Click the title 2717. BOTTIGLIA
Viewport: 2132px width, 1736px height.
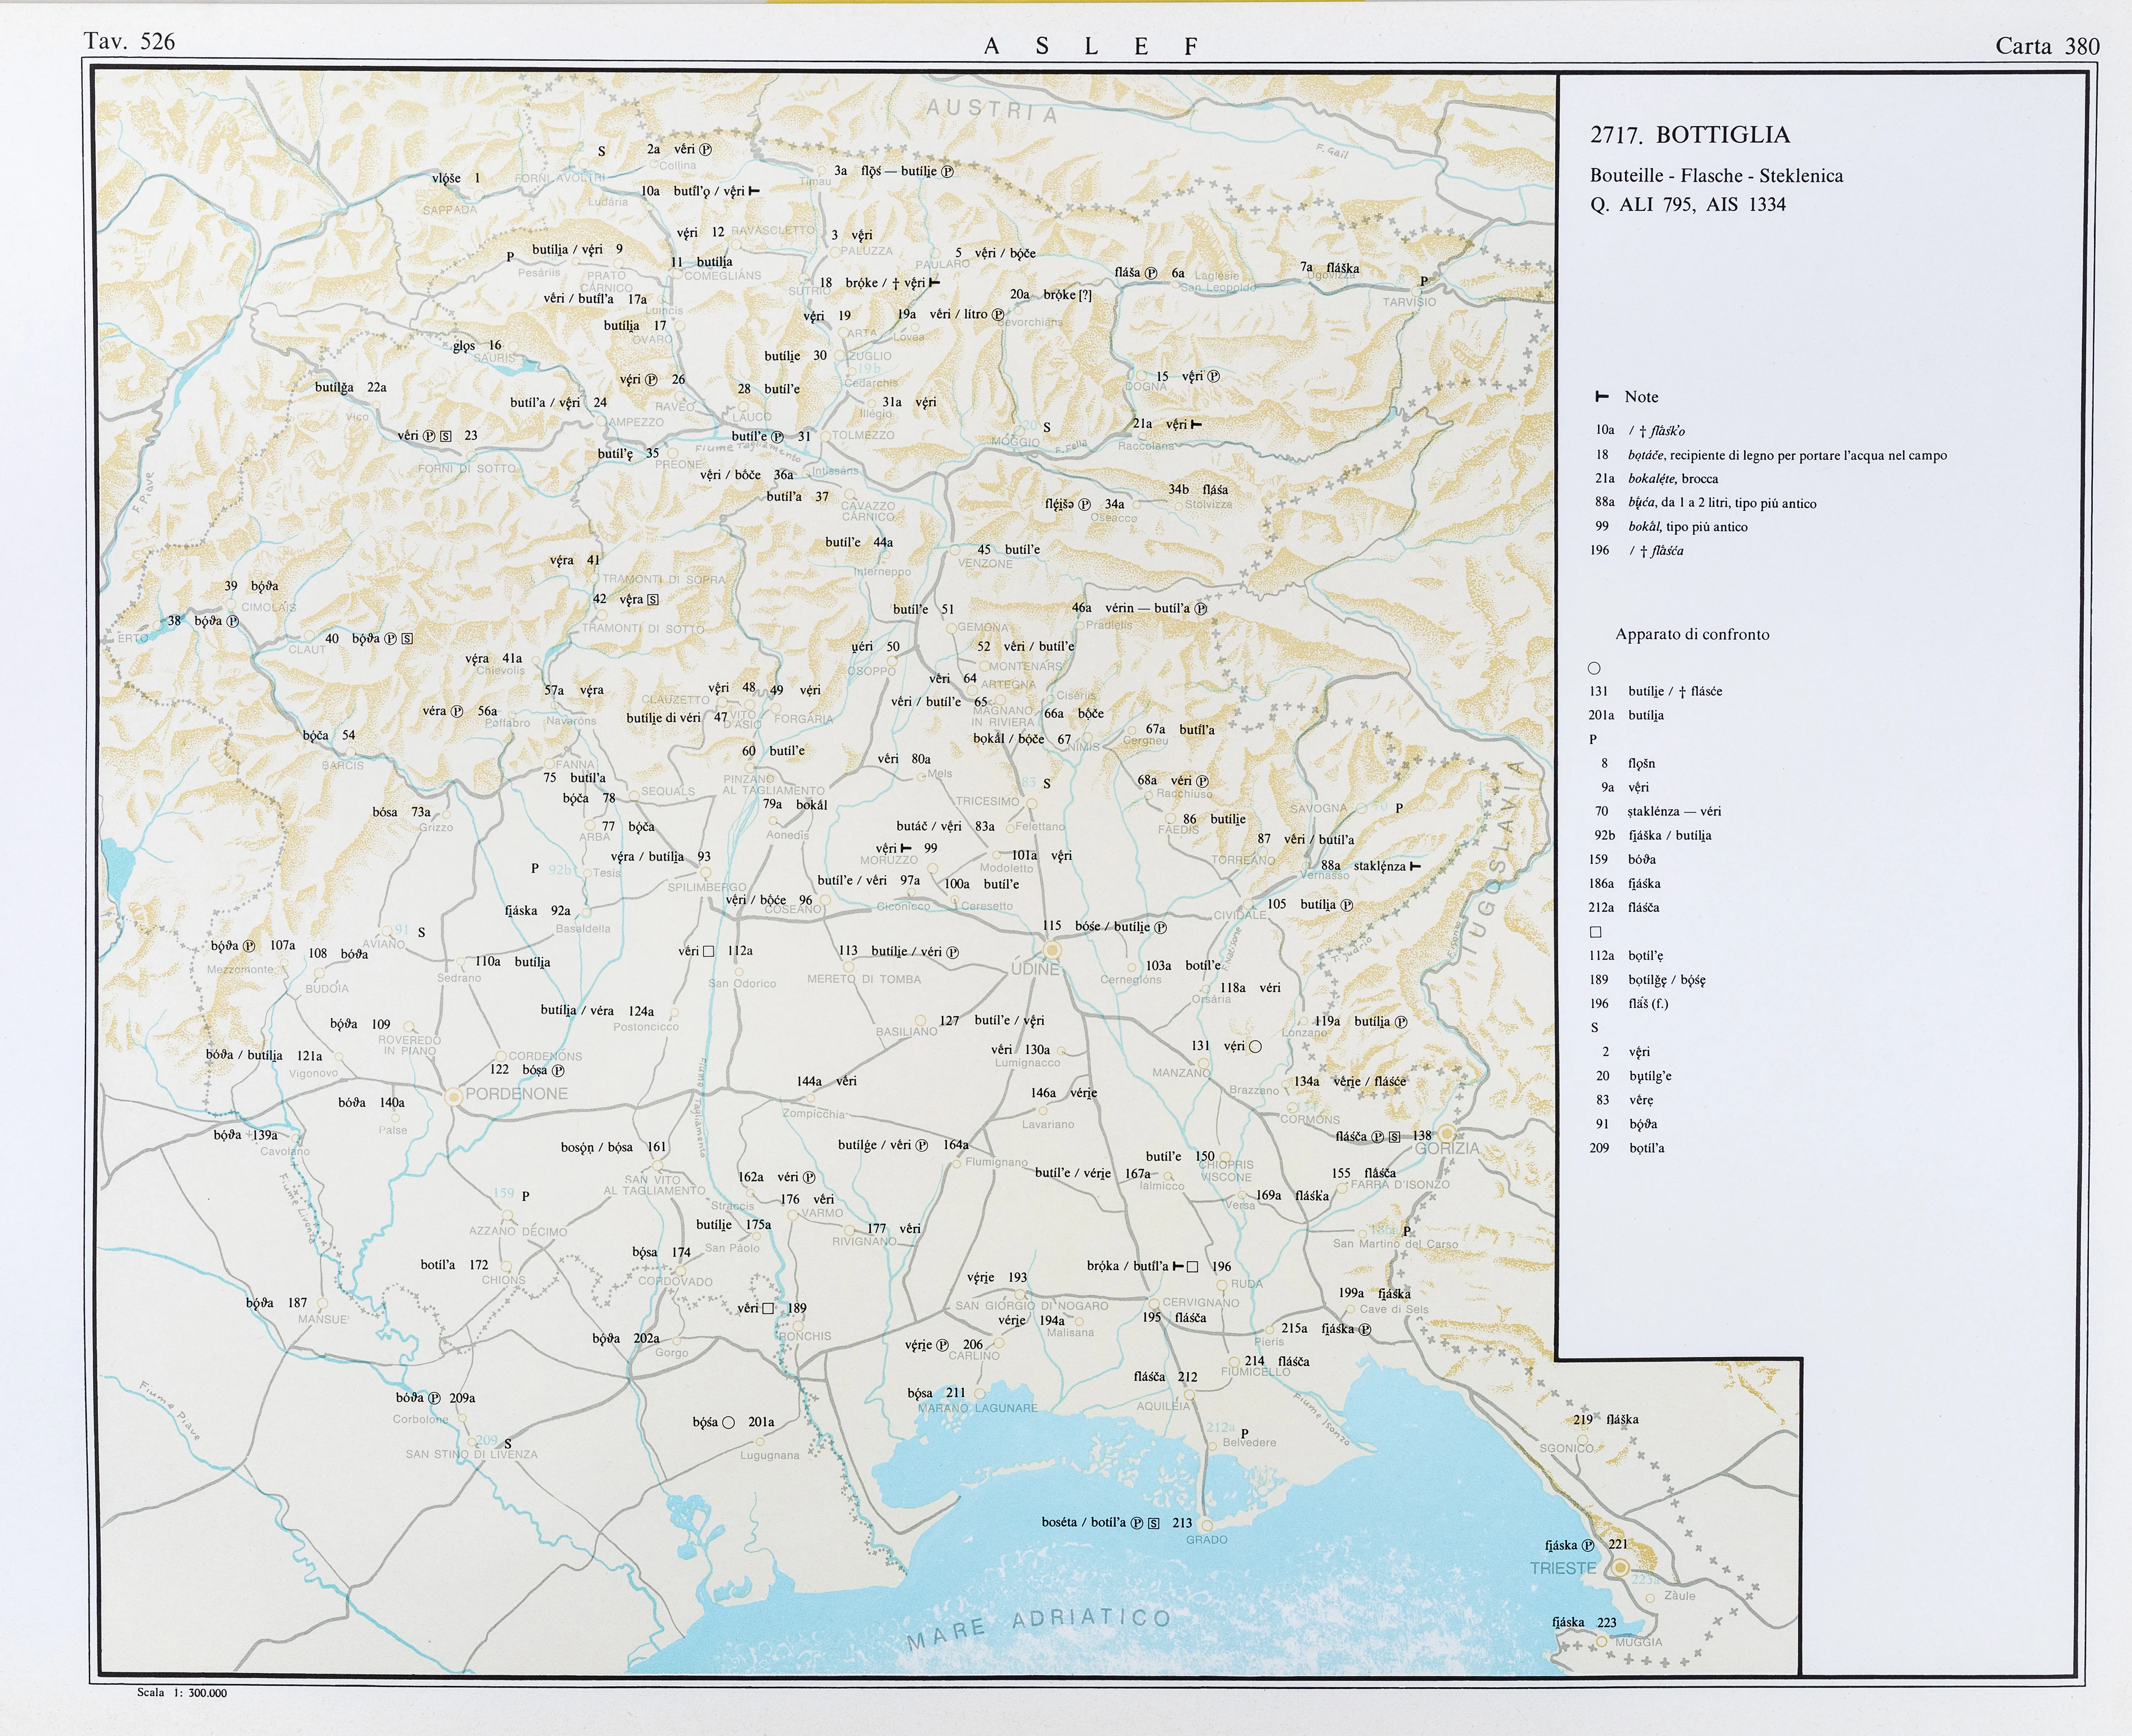(x=1690, y=135)
